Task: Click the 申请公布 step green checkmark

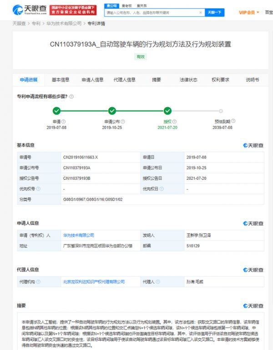Action: click(x=112, y=111)
